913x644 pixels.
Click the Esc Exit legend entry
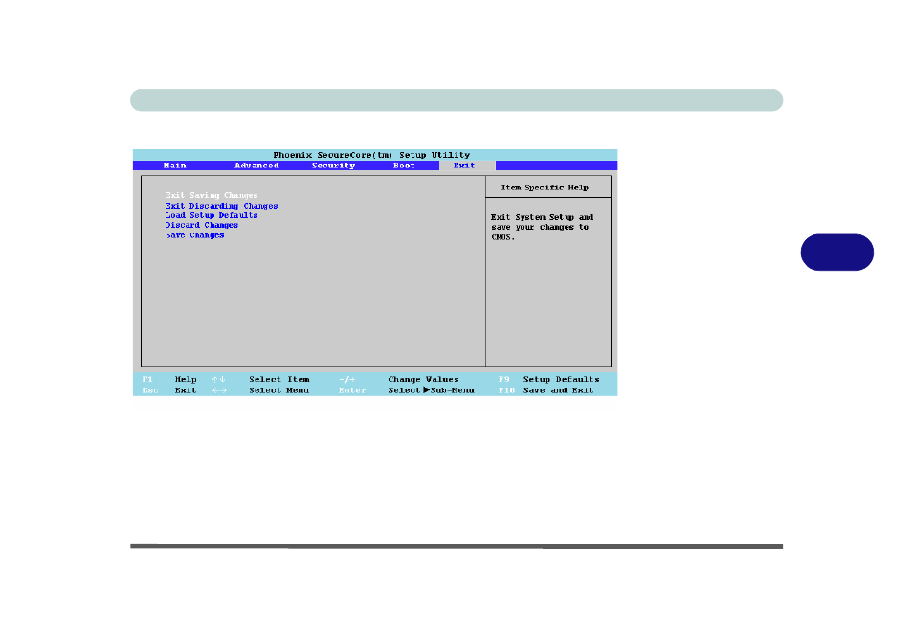[x=169, y=390]
